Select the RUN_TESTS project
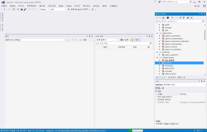Viewport: 207px width, 132px height. [170, 68]
